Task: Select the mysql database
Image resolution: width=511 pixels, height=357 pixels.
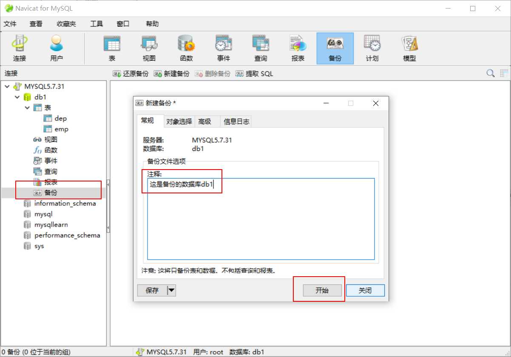Action: 38,214
